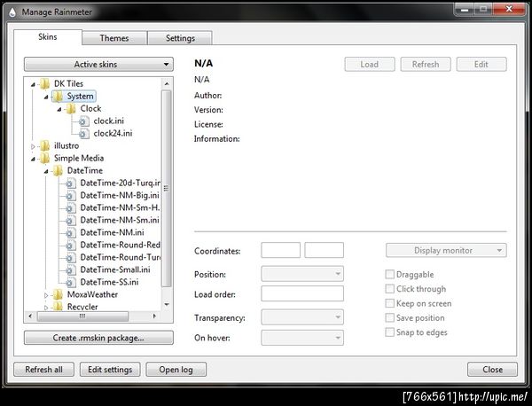Click the DateTime-20d-Turq file icon
This screenshot has width=532, height=406.
pyautogui.click(x=71, y=183)
